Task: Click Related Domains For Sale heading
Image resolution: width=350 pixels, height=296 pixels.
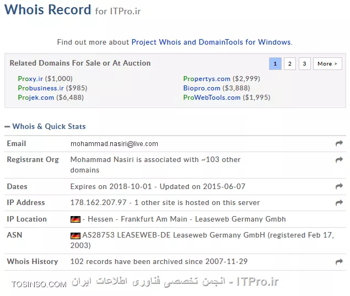Action: point(80,63)
